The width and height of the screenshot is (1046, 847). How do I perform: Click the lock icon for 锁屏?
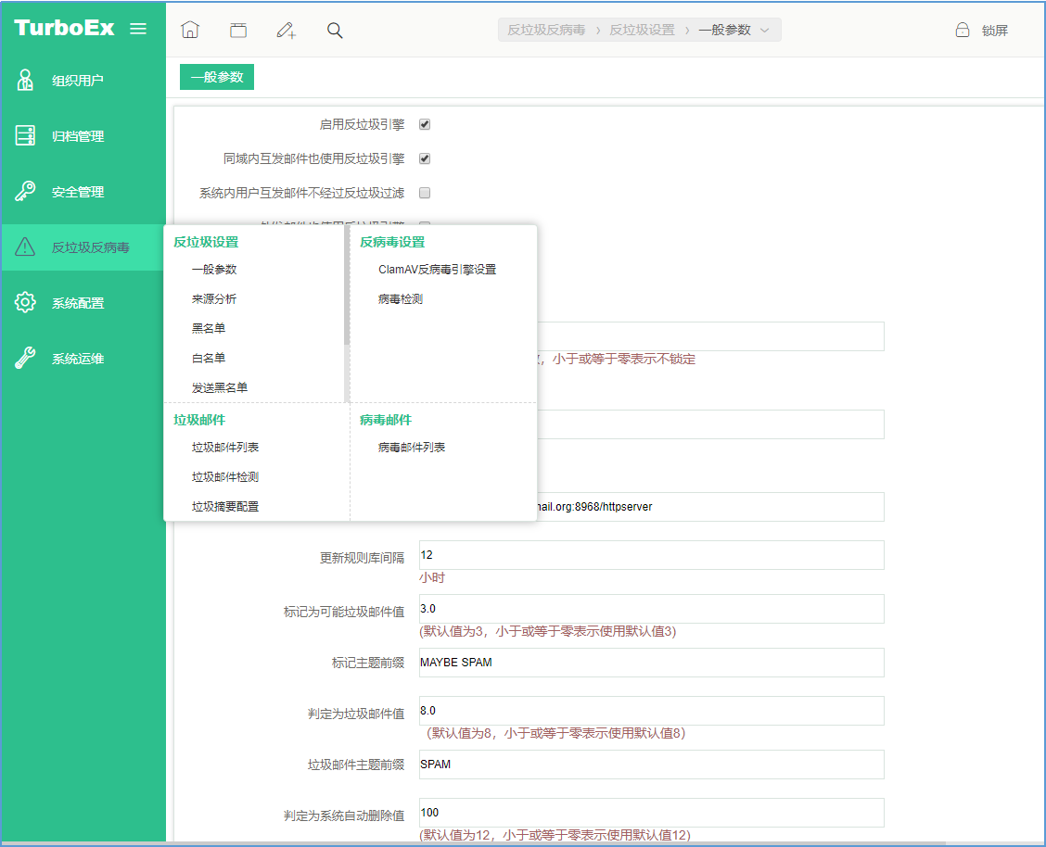[963, 31]
